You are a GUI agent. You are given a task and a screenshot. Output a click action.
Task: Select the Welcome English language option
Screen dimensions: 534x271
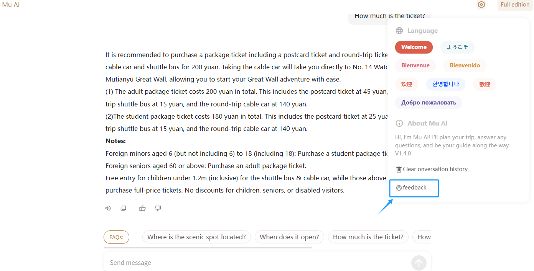414,47
